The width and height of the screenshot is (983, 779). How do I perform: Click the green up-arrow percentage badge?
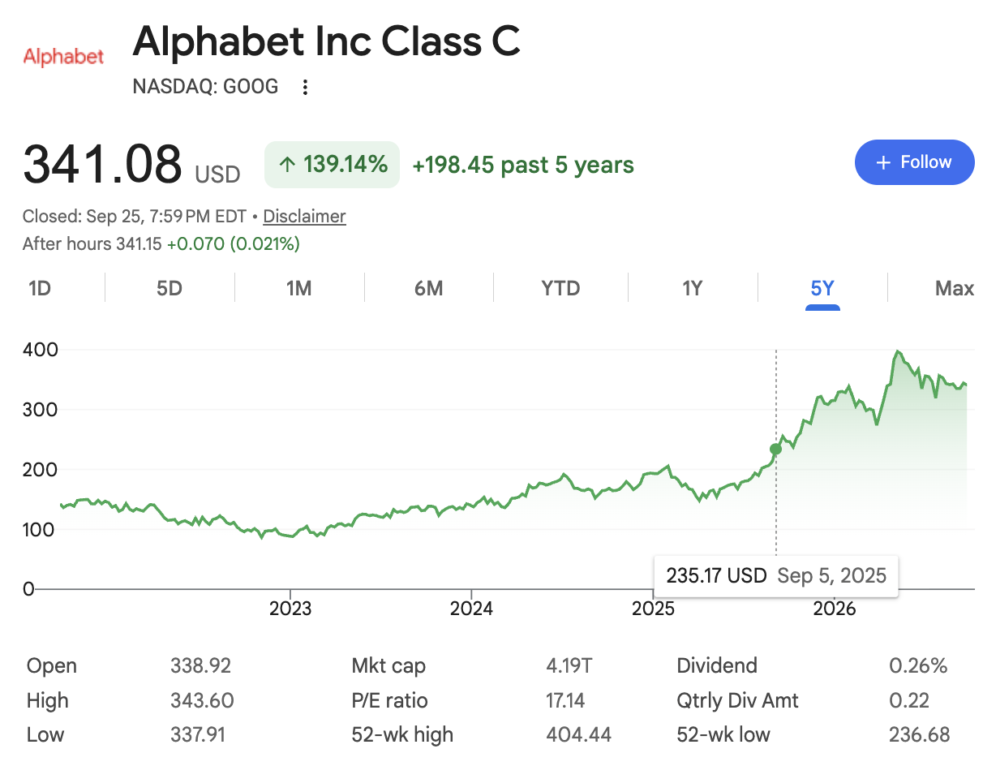point(332,165)
